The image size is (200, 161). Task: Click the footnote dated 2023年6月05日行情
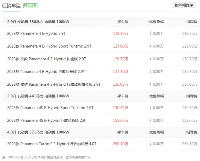click(46, 157)
